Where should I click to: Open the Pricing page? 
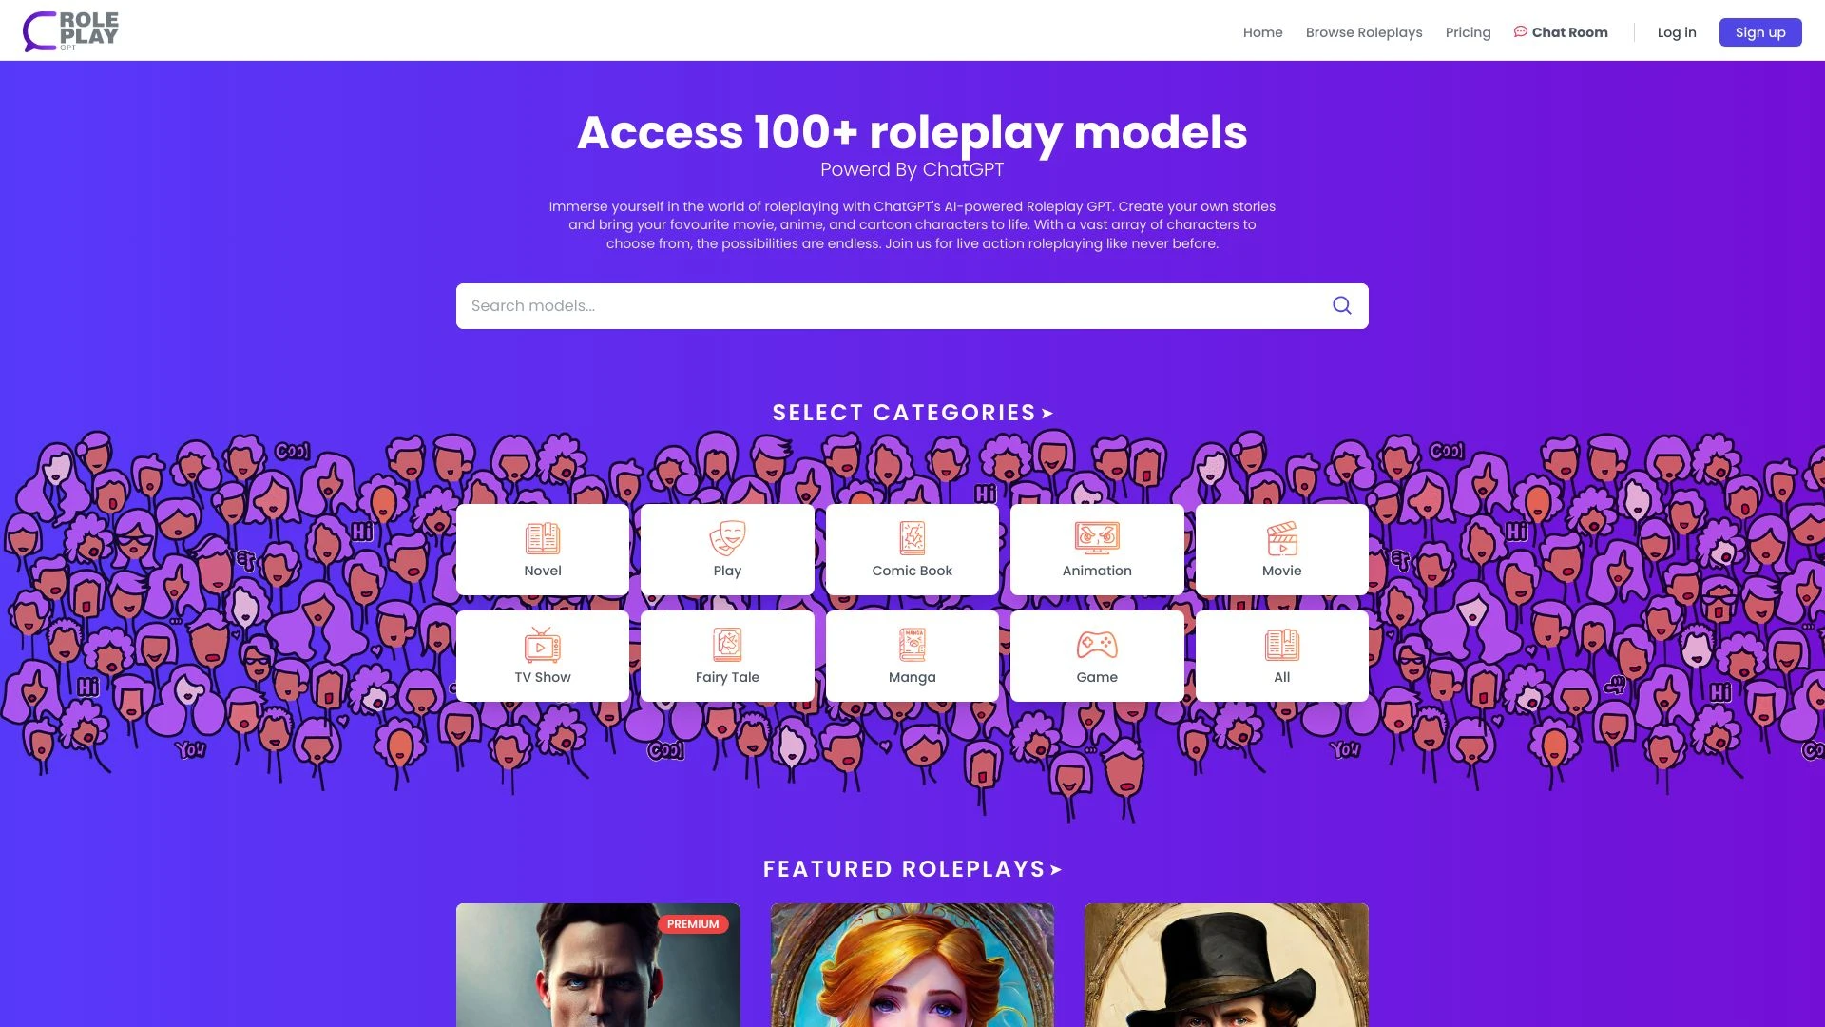[x=1468, y=31]
